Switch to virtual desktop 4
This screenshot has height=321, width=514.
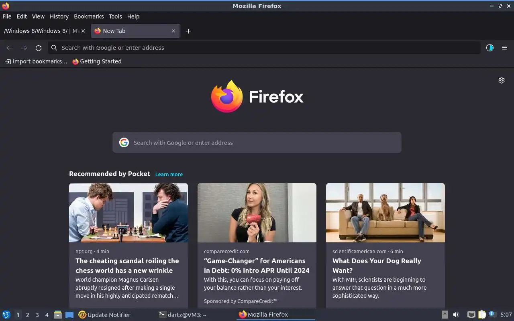click(47, 315)
